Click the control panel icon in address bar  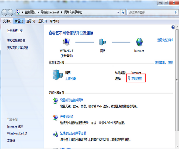(18, 12)
